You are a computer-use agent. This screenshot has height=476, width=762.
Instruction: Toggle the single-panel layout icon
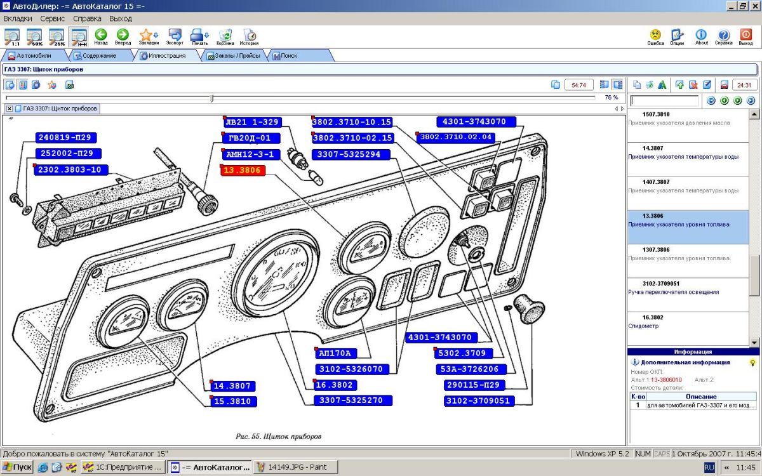point(604,84)
